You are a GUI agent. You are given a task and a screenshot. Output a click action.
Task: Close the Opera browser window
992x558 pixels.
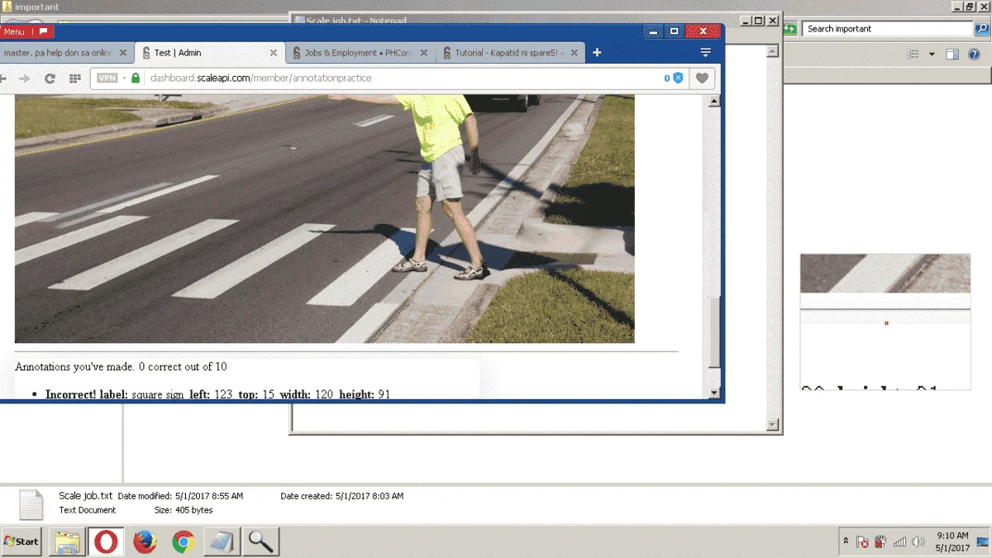click(703, 31)
